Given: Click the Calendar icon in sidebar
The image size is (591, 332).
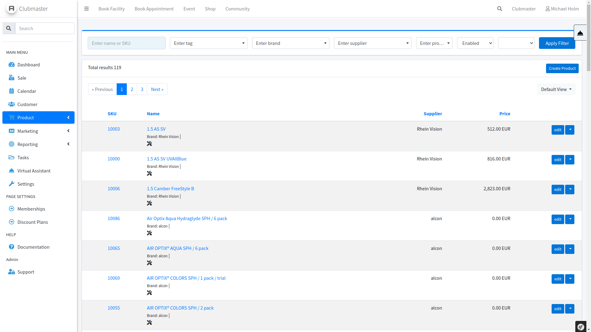Looking at the screenshot, I should [12, 91].
